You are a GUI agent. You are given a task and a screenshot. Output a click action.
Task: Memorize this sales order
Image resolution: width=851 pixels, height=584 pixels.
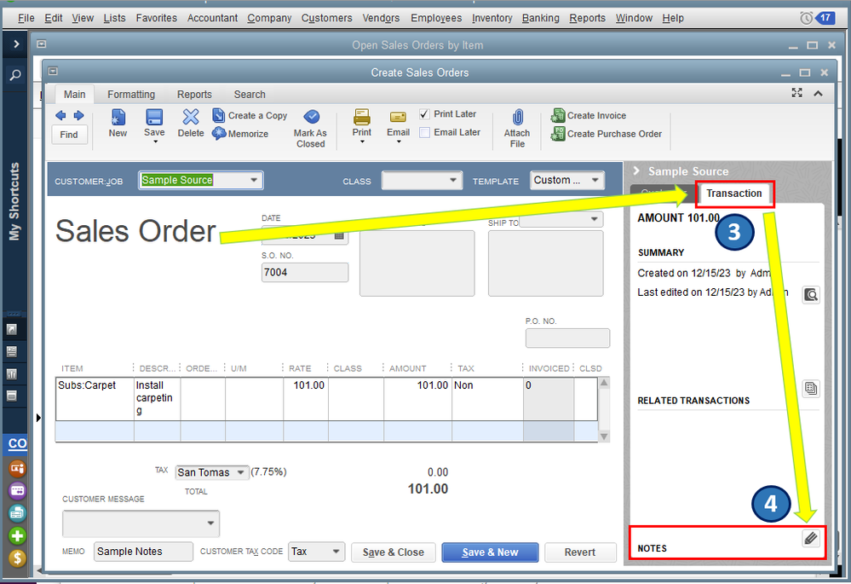point(240,134)
